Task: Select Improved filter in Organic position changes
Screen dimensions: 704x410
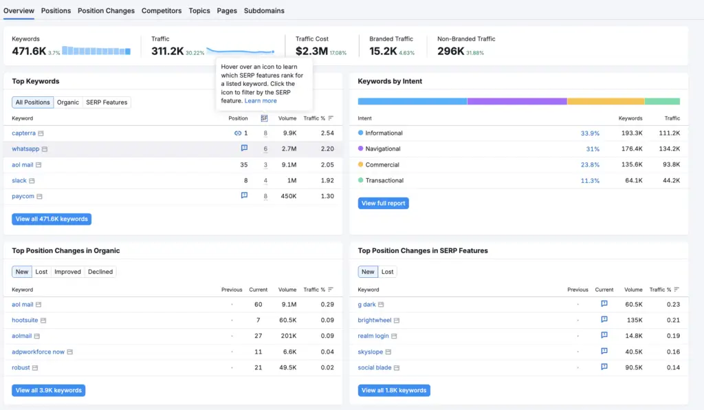Action: (x=68, y=272)
